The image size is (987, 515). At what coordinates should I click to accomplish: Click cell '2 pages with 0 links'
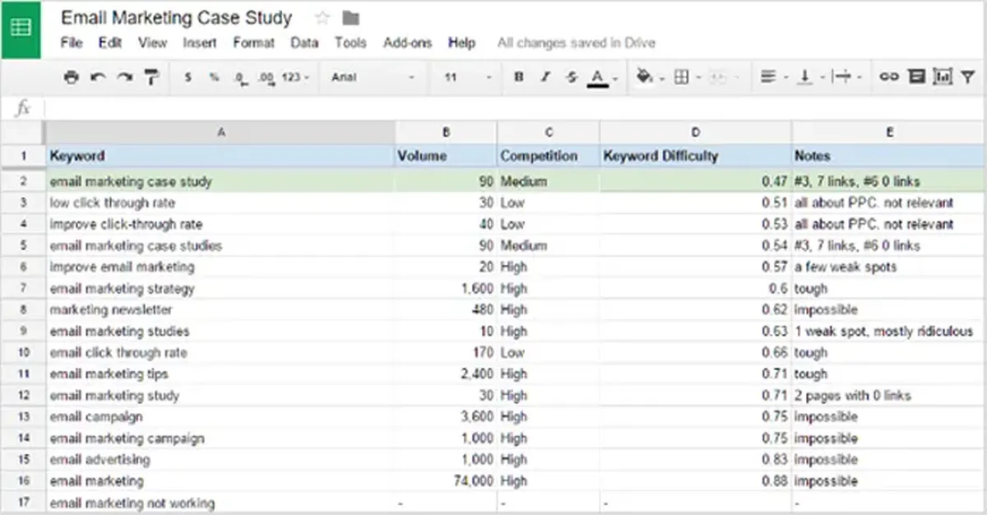(x=889, y=396)
